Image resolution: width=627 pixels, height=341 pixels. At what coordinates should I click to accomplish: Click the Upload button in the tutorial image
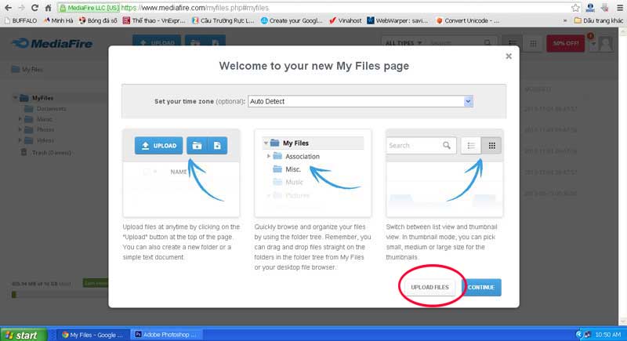pyautogui.click(x=159, y=146)
